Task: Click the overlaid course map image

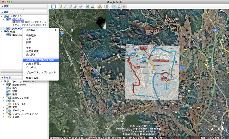Action: [x=152, y=72]
